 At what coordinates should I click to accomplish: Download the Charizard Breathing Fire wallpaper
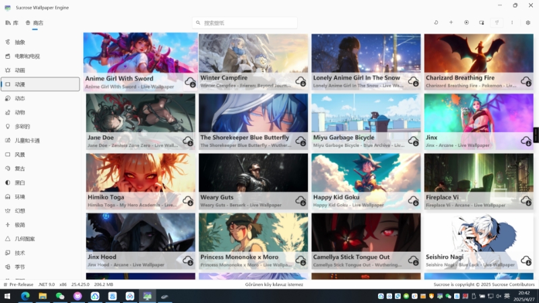526,81
